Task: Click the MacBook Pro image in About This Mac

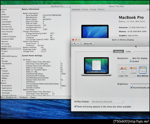Action: point(95,31)
